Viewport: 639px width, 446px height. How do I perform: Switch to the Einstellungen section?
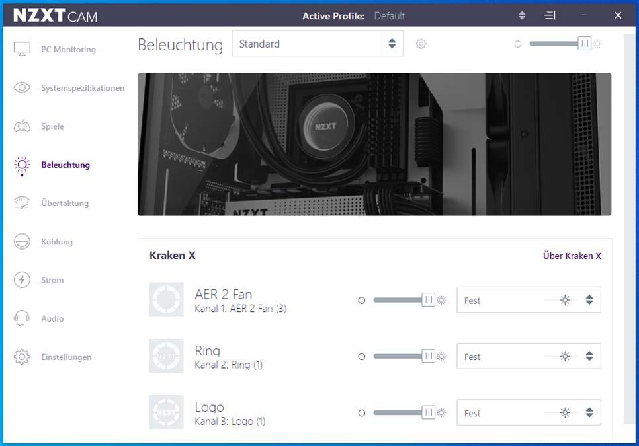point(65,357)
